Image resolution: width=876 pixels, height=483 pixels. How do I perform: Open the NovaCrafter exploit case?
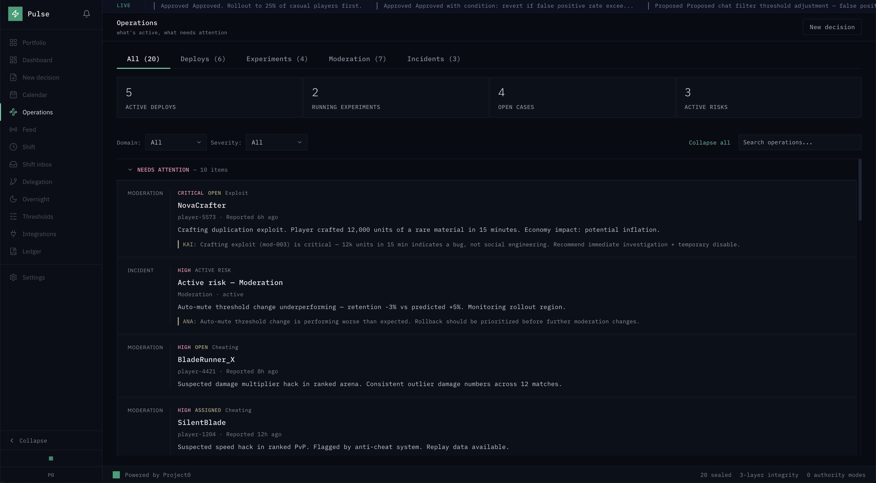487,219
